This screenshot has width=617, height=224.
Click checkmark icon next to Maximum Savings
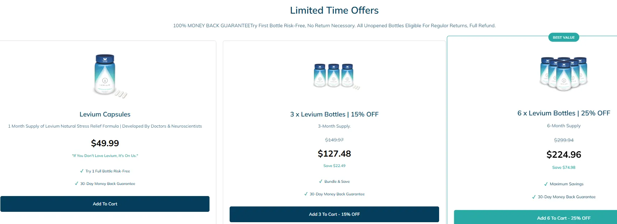click(x=546, y=184)
